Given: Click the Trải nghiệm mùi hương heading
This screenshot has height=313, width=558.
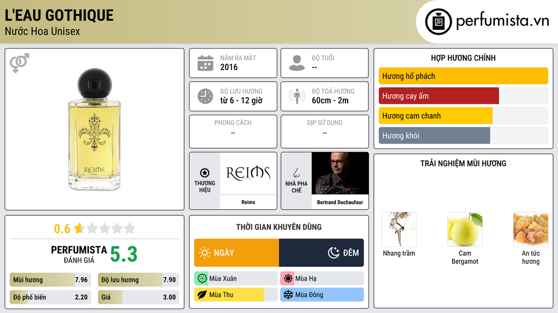Looking at the screenshot, I should 463,164.
